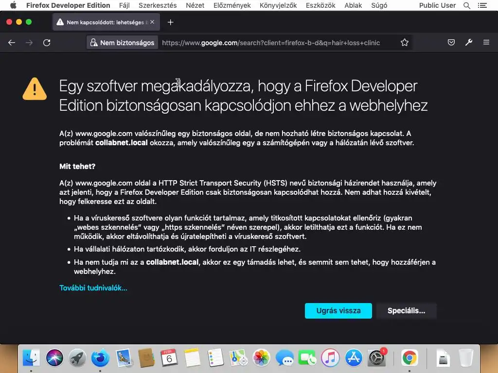Screen dimensions: 498x373
Task: Open Finder from the Dock
Action: pos(31,358)
